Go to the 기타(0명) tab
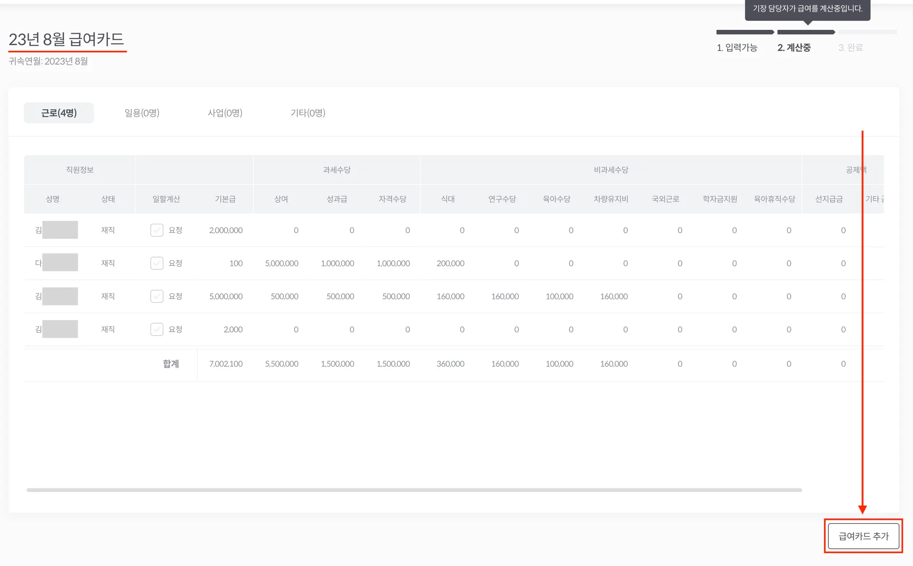 pyautogui.click(x=308, y=113)
